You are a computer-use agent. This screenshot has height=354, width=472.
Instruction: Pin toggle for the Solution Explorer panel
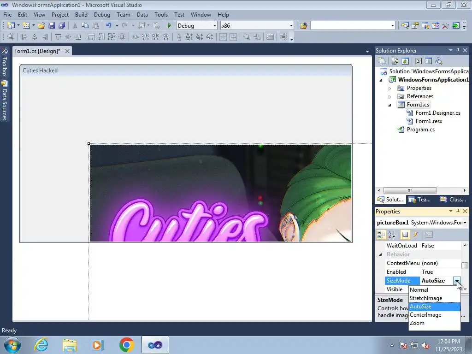pos(458,50)
